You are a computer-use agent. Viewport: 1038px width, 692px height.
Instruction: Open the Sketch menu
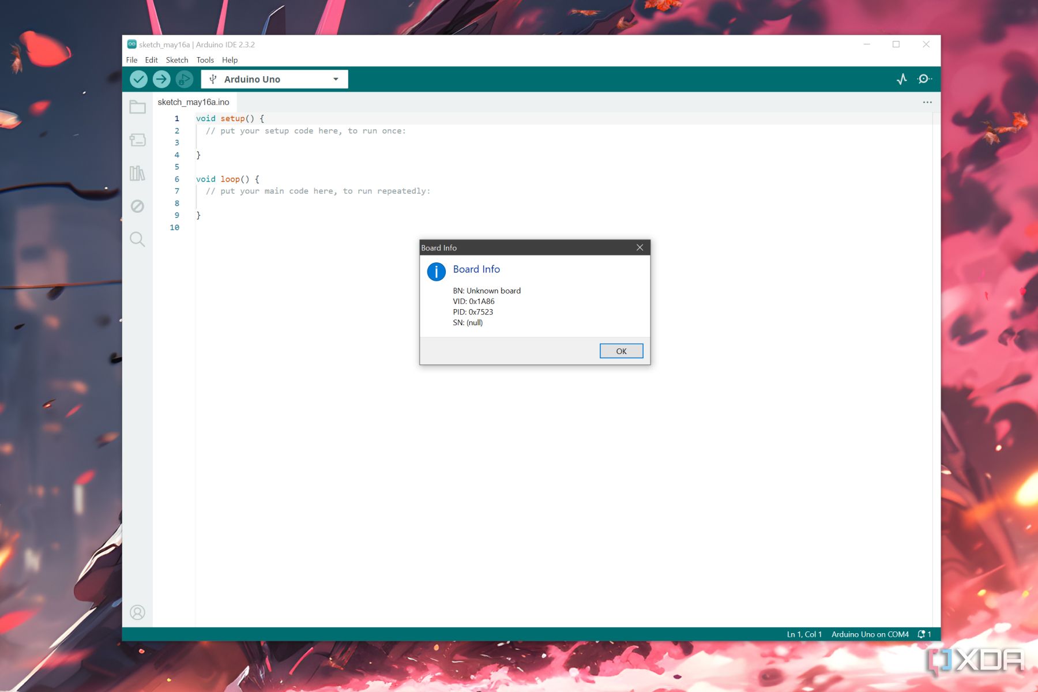click(x=177, y=60)
